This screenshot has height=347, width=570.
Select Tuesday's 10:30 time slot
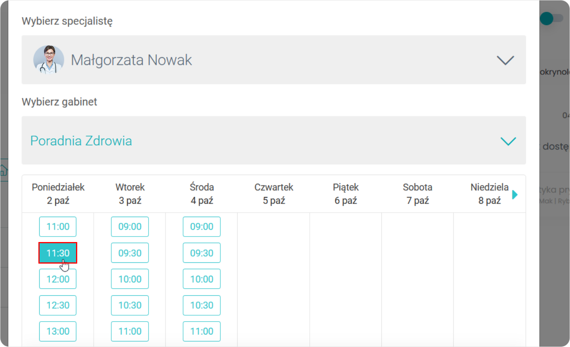click(130, 305)
